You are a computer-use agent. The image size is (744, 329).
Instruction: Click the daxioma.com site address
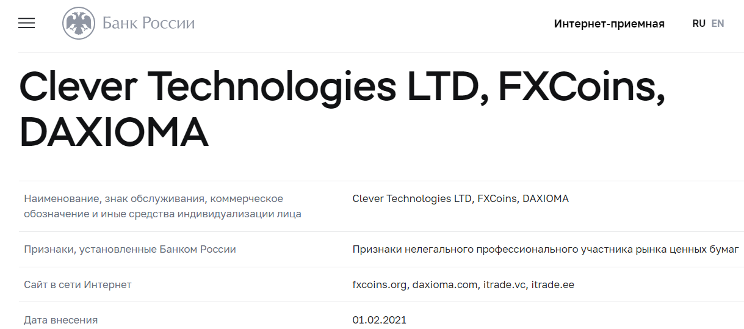(444, 284)
